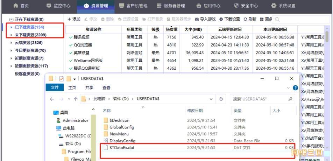The width and height of the screenshot is (333, 161).
Task: Select Administrator in navigation pane
Action: [x=72, y=120]
